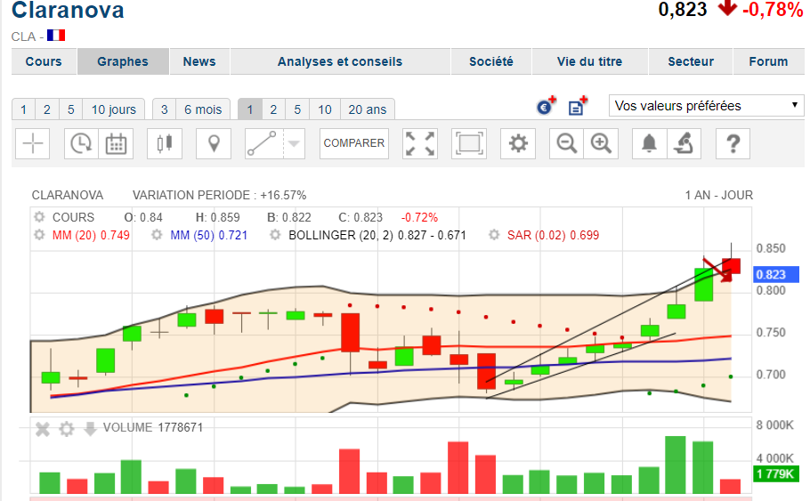The width and height of the screenshot is (810, 501).
Task: Set an alert with bell icon
Action: (650, 143)
